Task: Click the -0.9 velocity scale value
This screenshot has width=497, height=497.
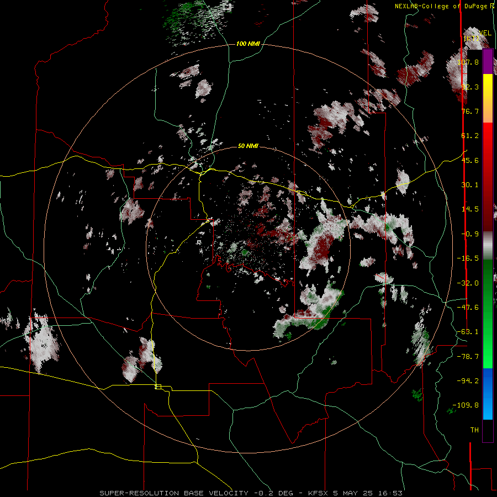Action: [470, 234]
